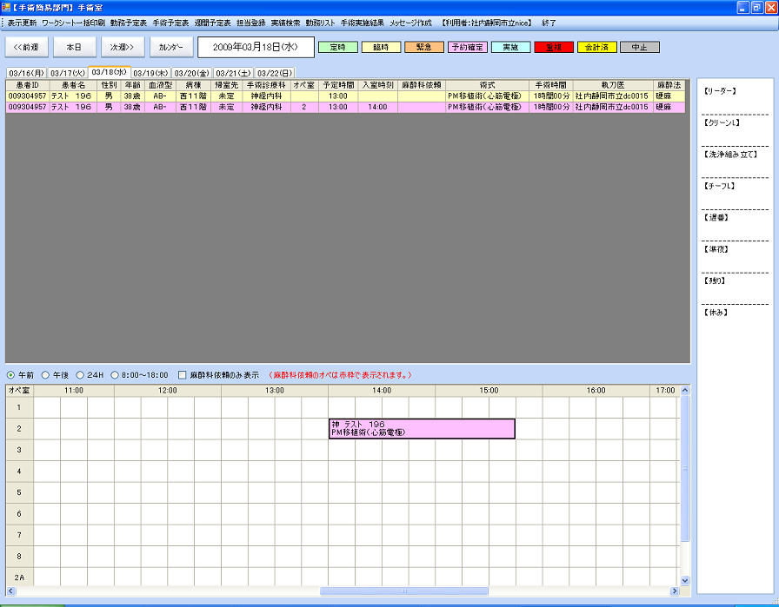Choose the 8:00~18:00 radio option

click(x=115, y=375)
